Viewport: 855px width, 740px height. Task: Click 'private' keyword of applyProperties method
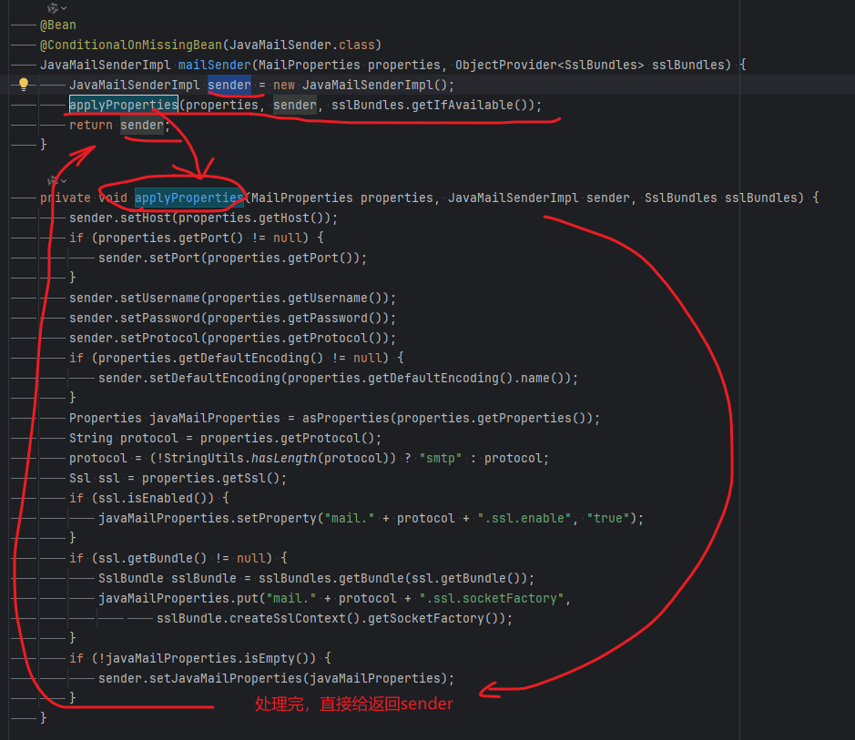coord(65,198)
